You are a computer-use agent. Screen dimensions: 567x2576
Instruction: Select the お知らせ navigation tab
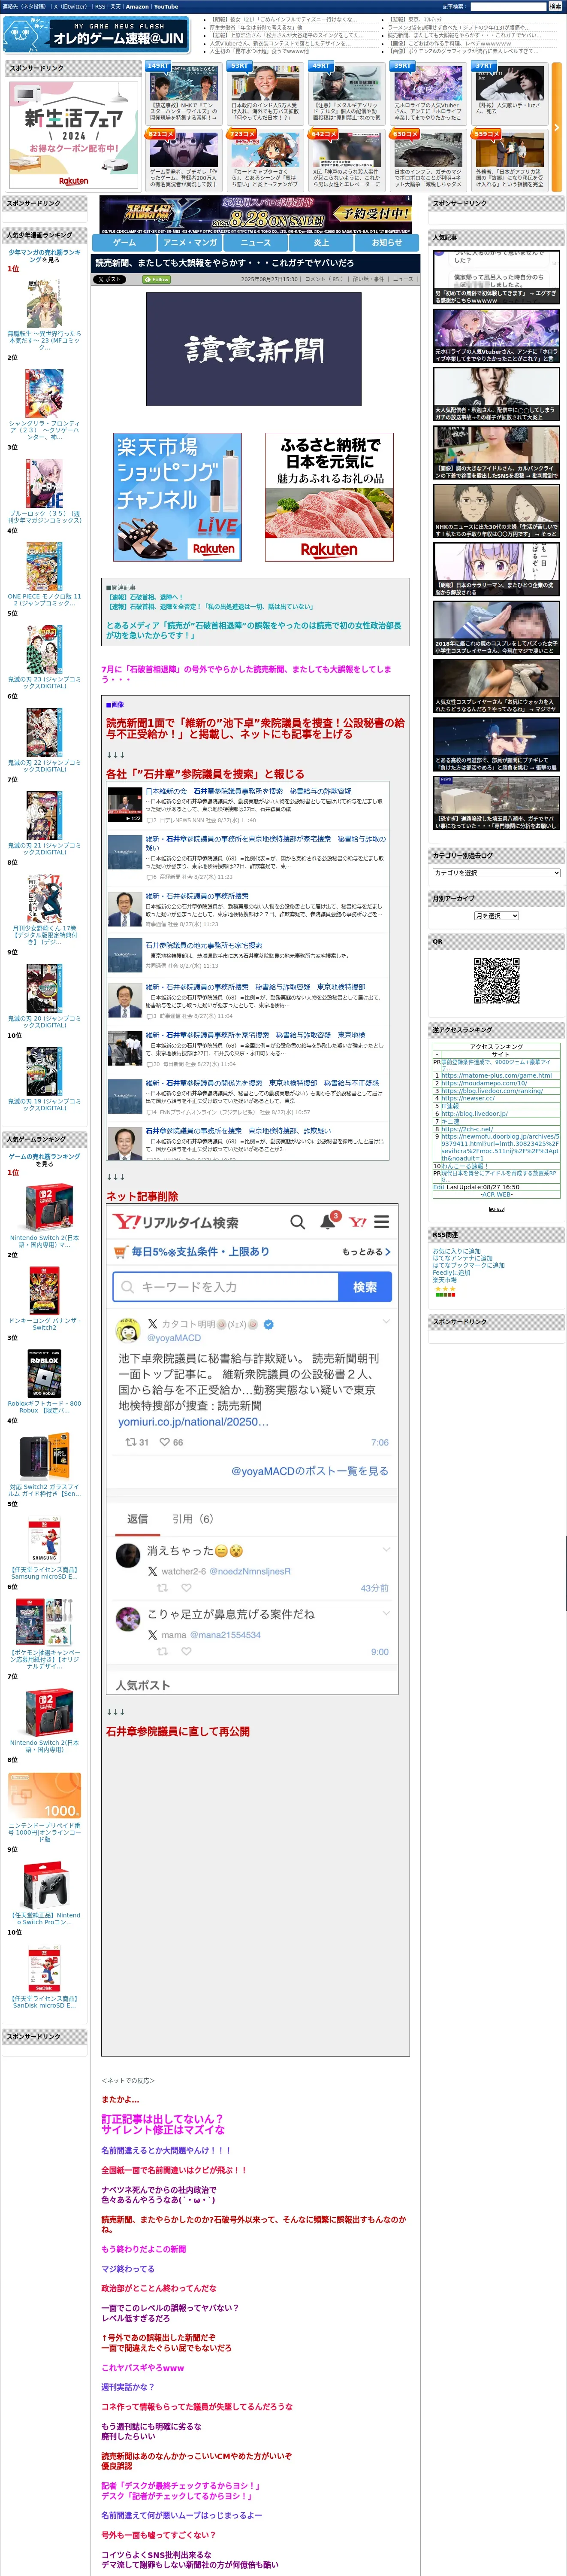click(x=387, y=242)
